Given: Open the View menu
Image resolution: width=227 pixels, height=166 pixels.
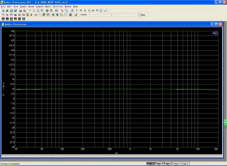Looking at the screenshot, I should point(16,7).
